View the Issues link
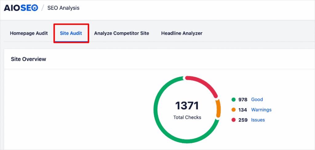 click(x=258, y=120)
